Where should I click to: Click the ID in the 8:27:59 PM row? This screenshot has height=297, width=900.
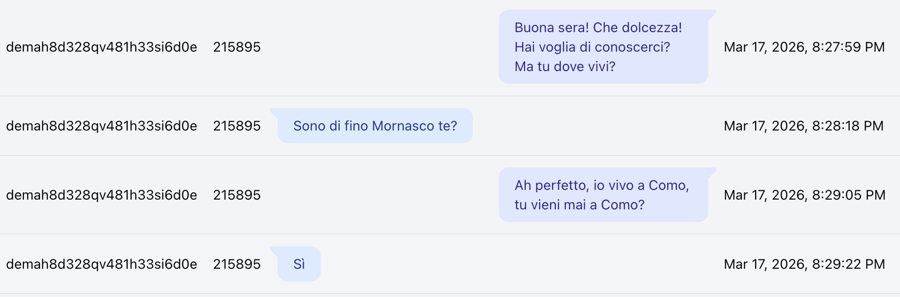[102, 47]
